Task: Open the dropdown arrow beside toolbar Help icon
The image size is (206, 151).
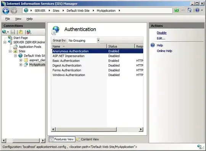Action: 202,10
